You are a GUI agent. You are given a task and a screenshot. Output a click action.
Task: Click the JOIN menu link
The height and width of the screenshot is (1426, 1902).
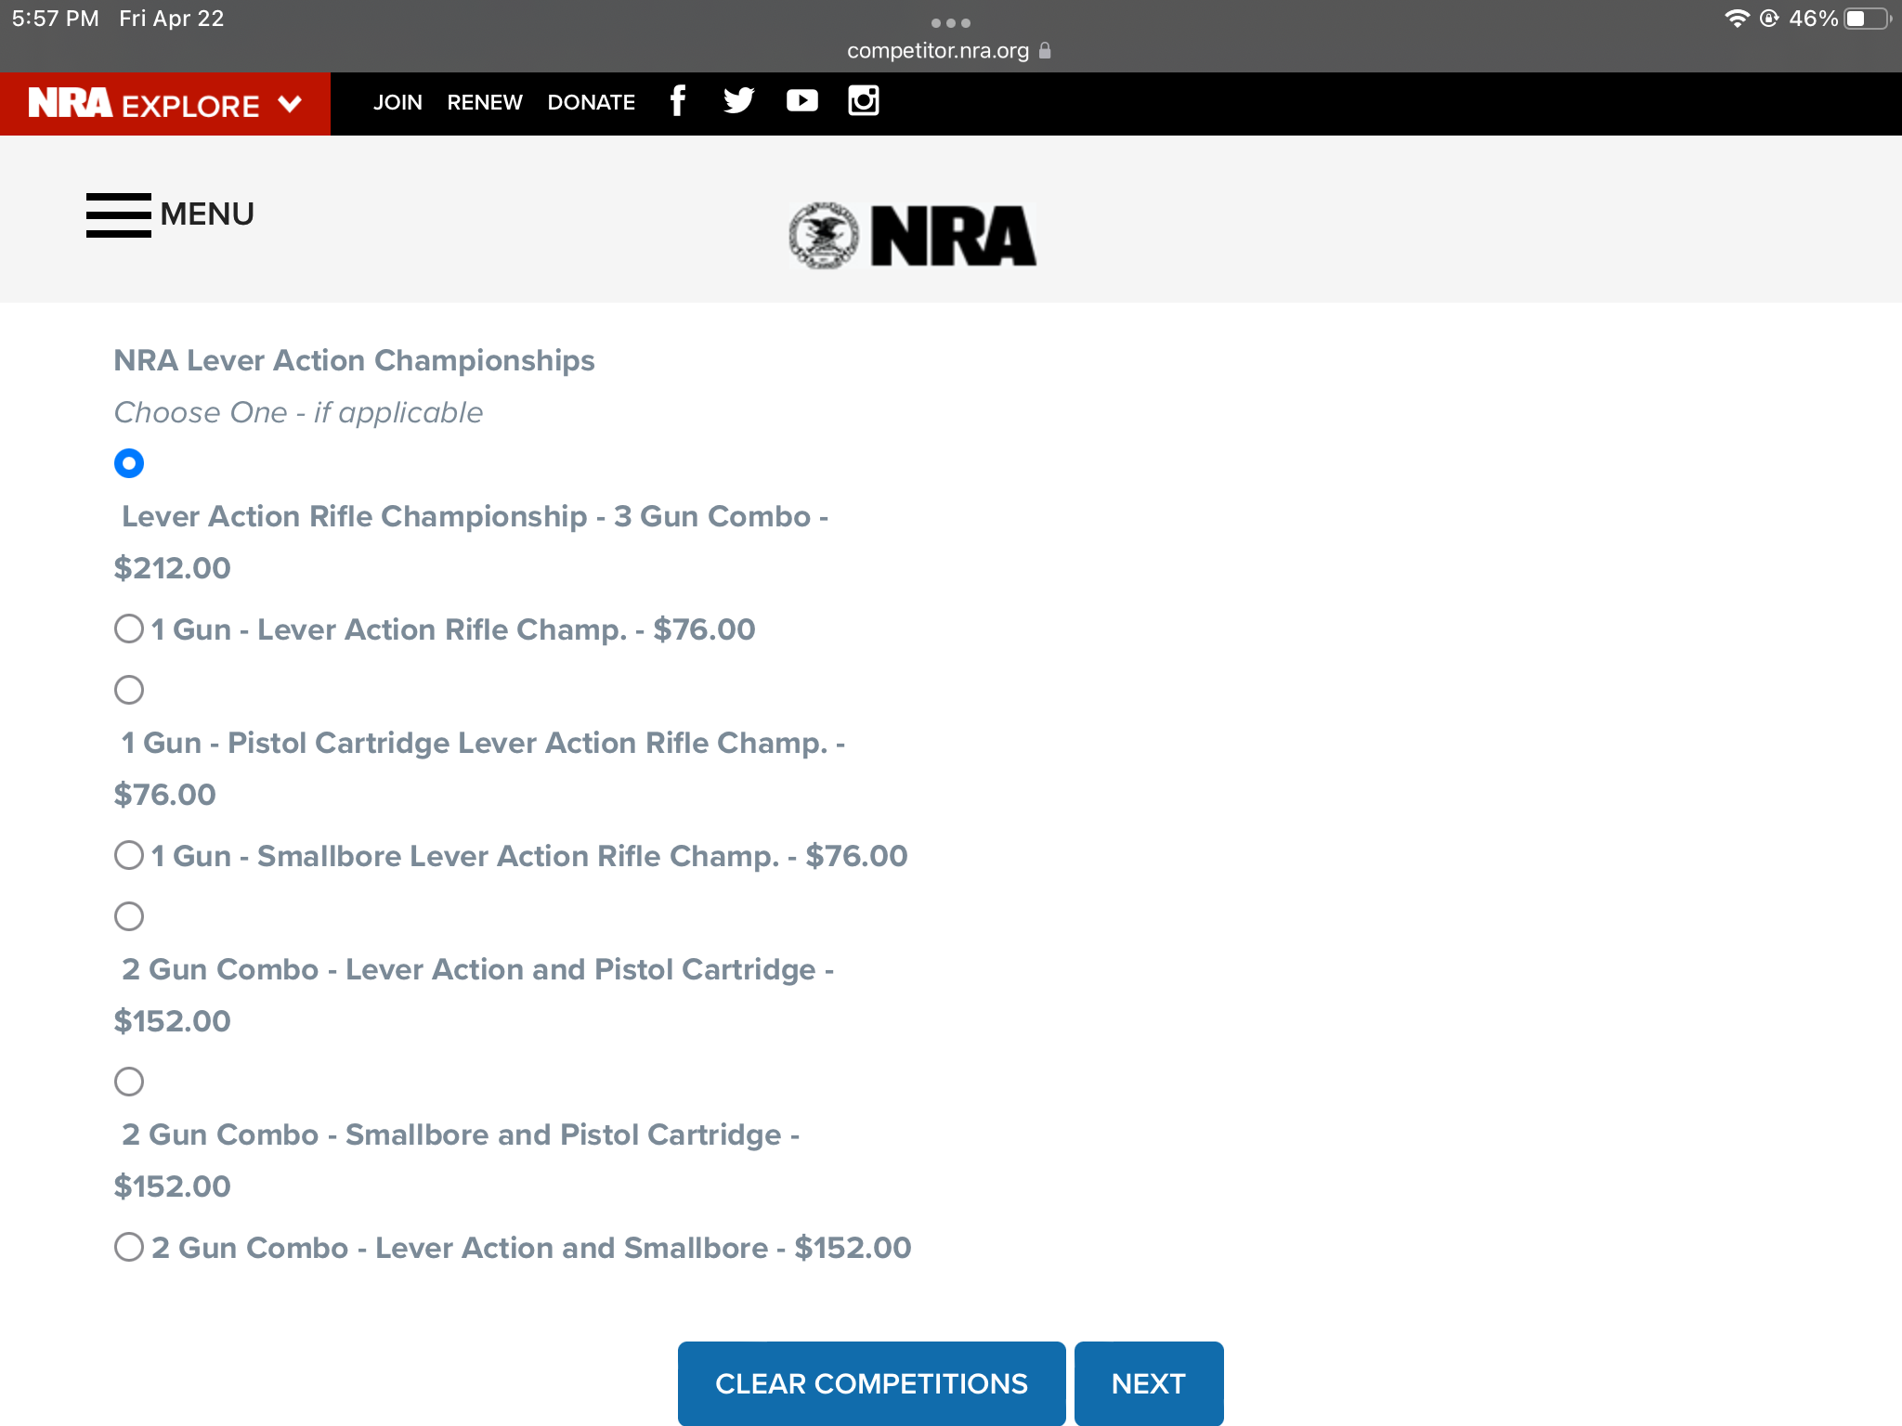(397, 102)
